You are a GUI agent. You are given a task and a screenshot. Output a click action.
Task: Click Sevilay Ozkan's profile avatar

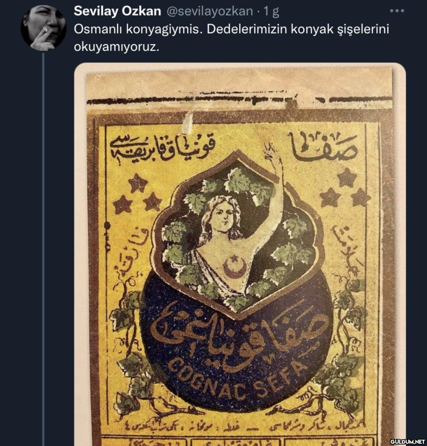pyautogui.click(x=43, y=28)
